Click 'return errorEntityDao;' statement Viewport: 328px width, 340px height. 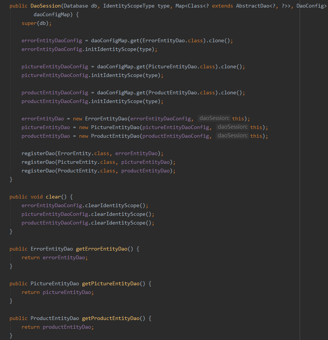tap(54, 257)
